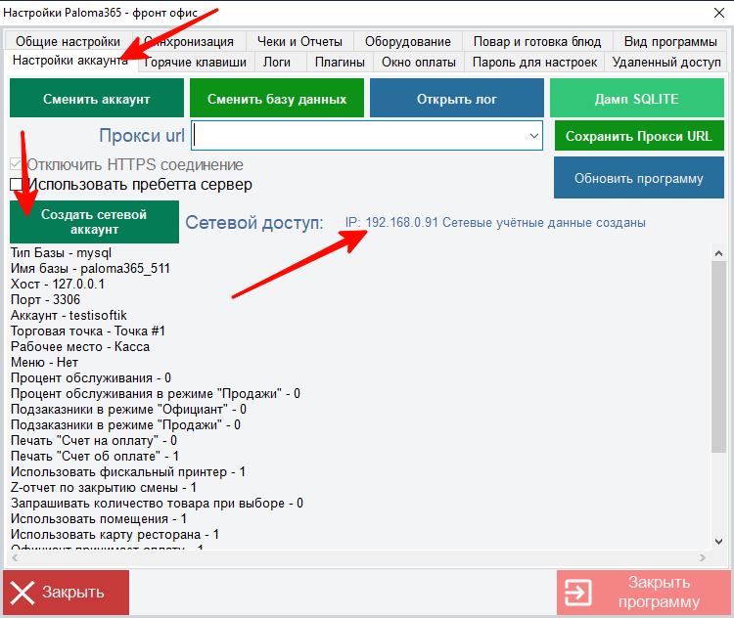This screenshot has height=618, width=734.
Task: Select the line Торговая точка - Точка #1
Action: click(x=88, y=331)
